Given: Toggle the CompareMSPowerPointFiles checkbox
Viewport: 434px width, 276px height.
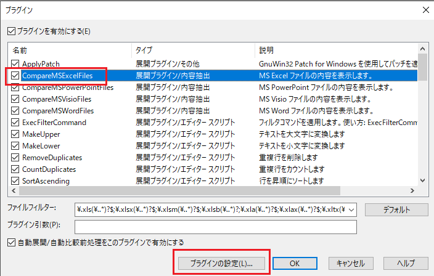Looking at the screenshot, I should pyautogui.click(x=15, y=87).
